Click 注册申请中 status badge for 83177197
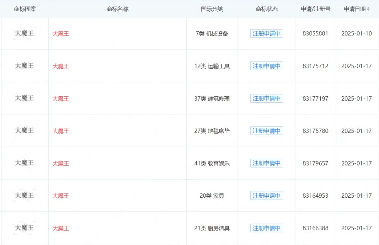 pos(267,98)
